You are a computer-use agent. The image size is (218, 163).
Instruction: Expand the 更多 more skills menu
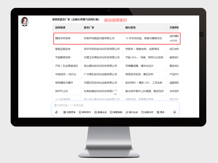[161, 112]
